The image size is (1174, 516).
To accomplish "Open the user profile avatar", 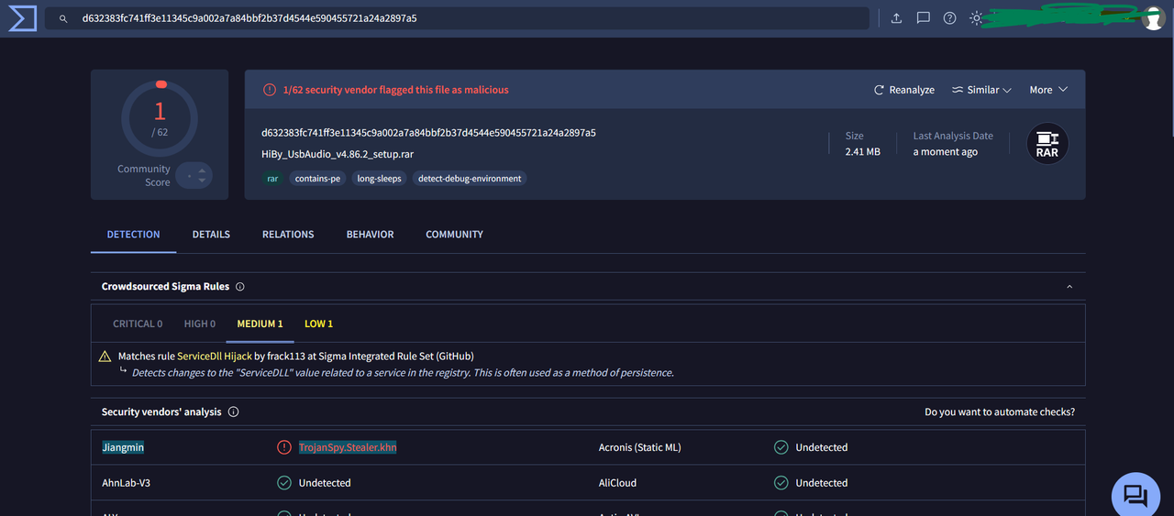I will 1154,19.
